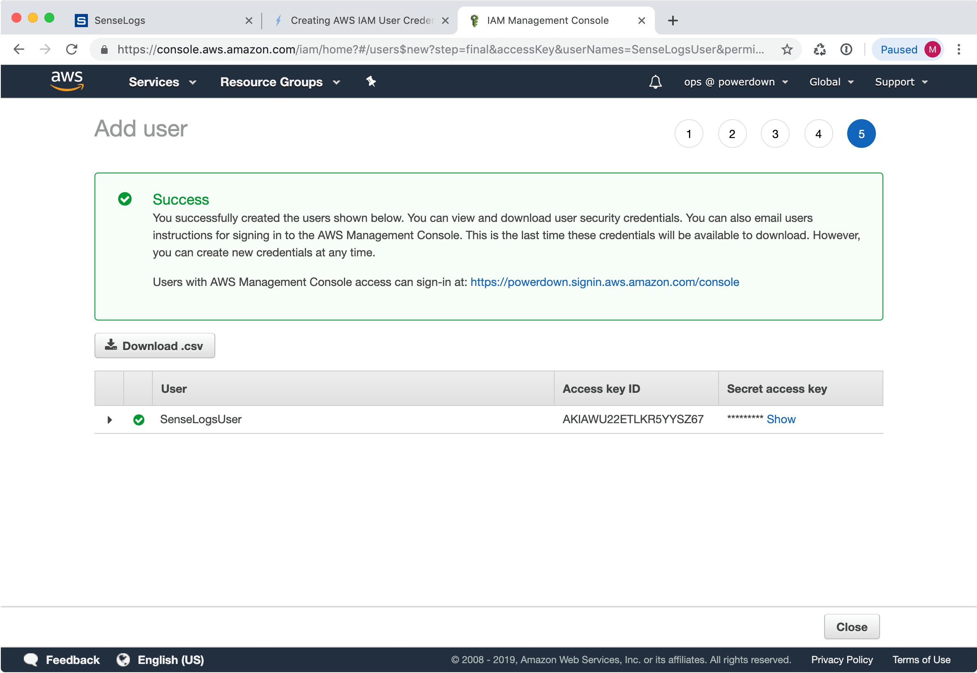Click the address bar URL
Screen dimensions: 977x673
pos(441,50)
